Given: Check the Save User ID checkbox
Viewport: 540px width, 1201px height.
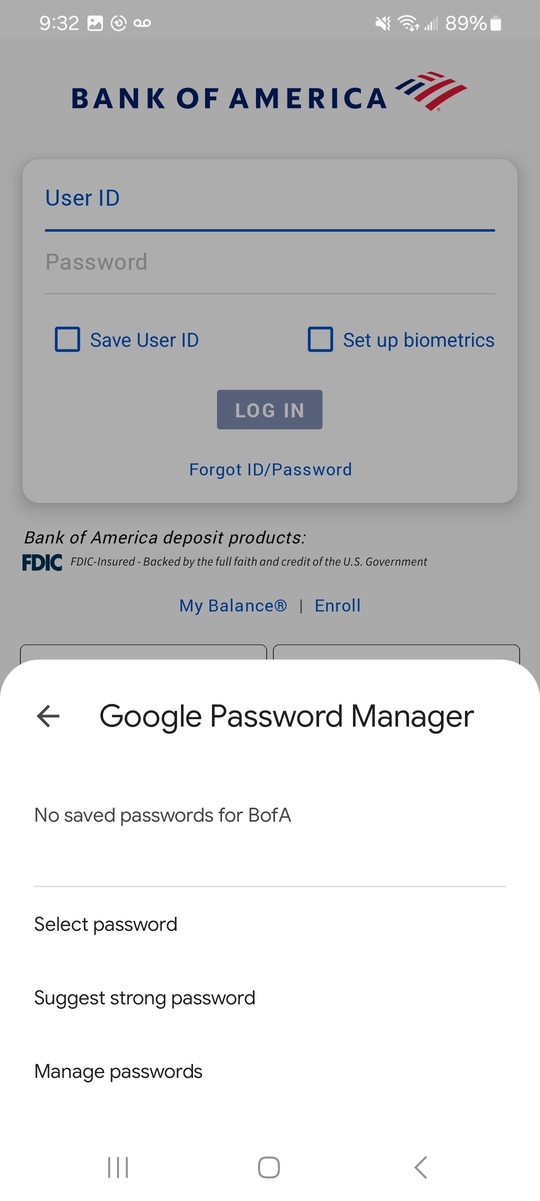Looking at the screenshot, I should click(67, 340).
